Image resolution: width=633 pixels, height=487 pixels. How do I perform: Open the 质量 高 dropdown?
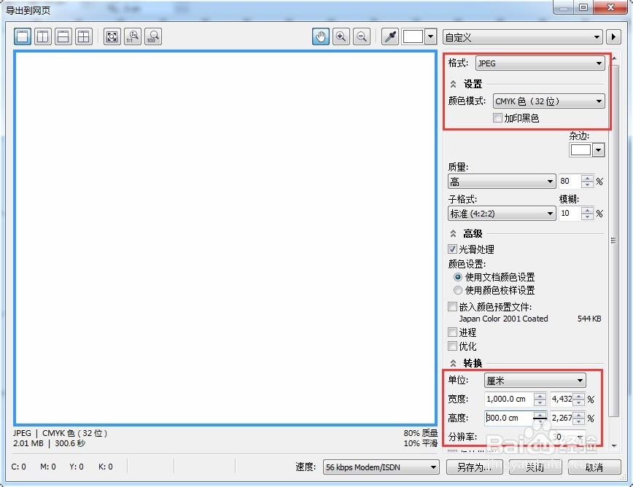coord(502,182)
